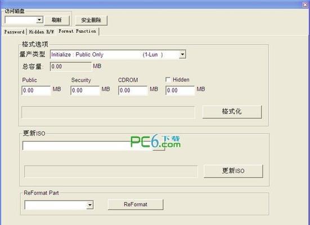Click the Security size input field
The width and height of the screenshot is (310, 225).
coord(85,91)
